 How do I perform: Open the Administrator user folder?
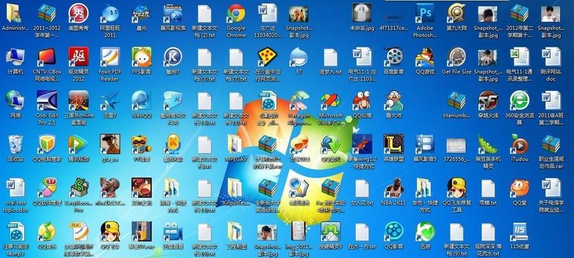[x=15, y=14]
